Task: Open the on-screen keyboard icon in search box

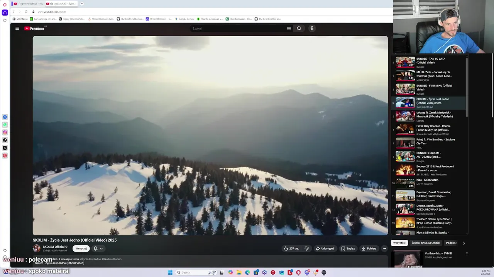Action: pyautogui.click(x=289, y=28)
